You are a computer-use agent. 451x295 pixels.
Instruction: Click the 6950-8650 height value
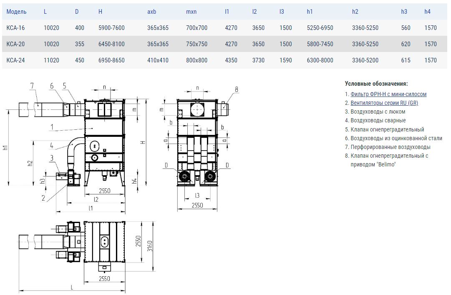[111, 60]
